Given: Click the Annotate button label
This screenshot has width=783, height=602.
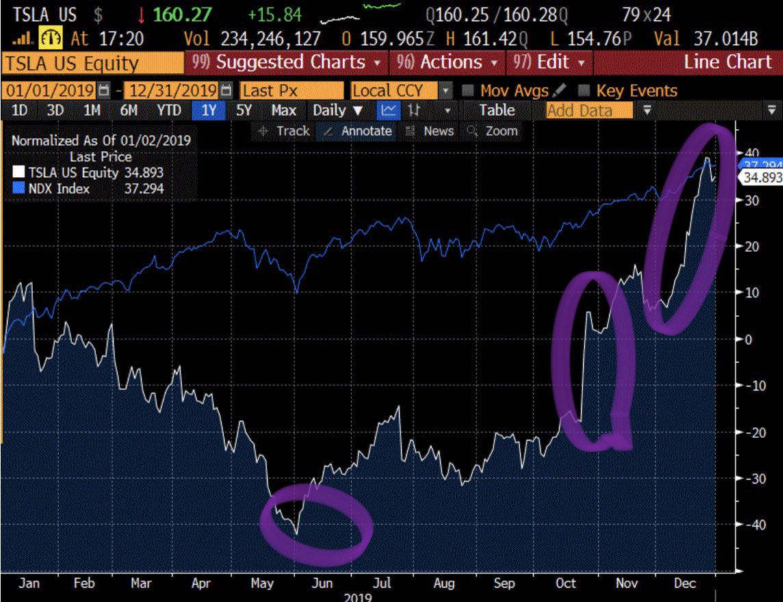Looking at the screenshot, I should (367, 131).
